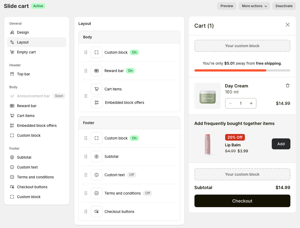Click the Footer Custom block icon tile
This screenshot has height=228, width=300.
[97, 138]
